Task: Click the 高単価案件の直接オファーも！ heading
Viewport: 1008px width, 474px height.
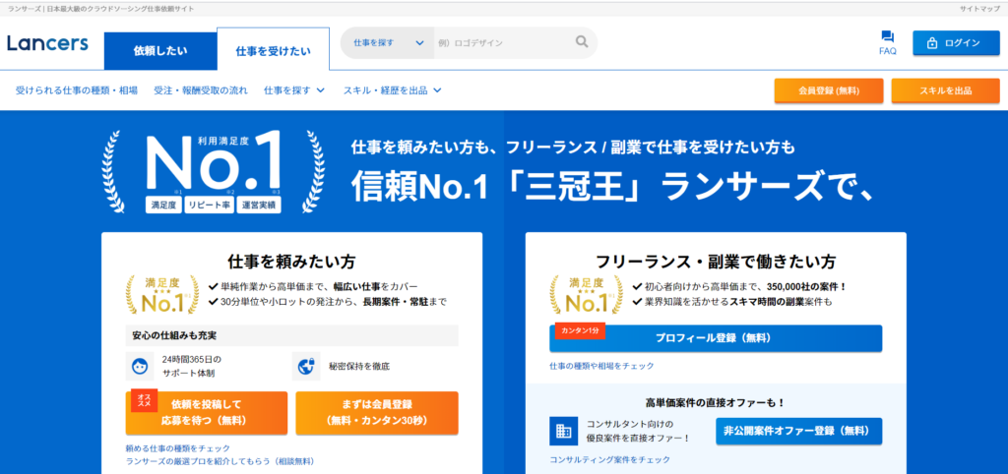Action: pyautogui.click(x=716, y=403)
